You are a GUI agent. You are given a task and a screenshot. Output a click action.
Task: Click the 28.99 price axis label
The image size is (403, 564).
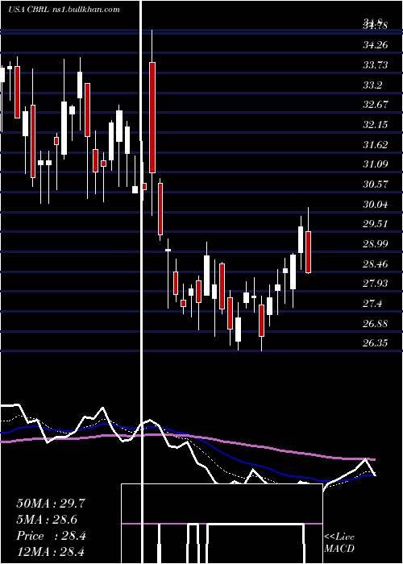pyautogui.click(x=375, y=244)
